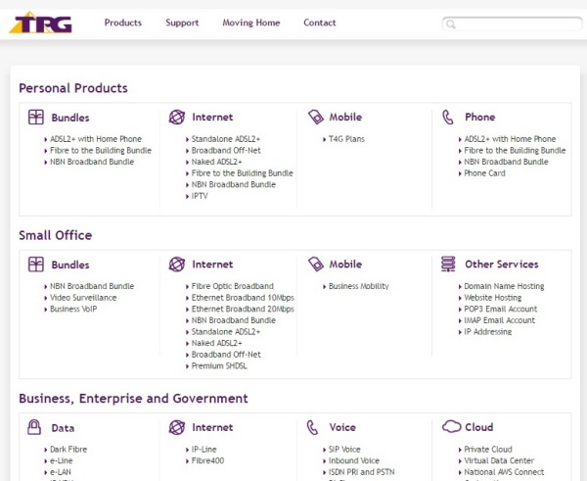Open Bundles Fibre to the Building Bundle
This screenshot has width=587, height=481.
(101, 150)
